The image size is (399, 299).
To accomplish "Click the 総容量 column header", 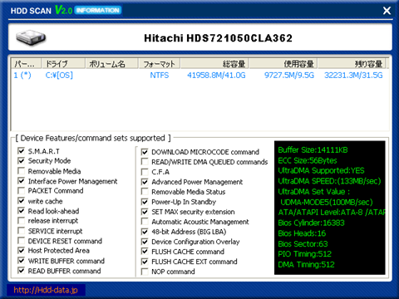I will point(214,64).
